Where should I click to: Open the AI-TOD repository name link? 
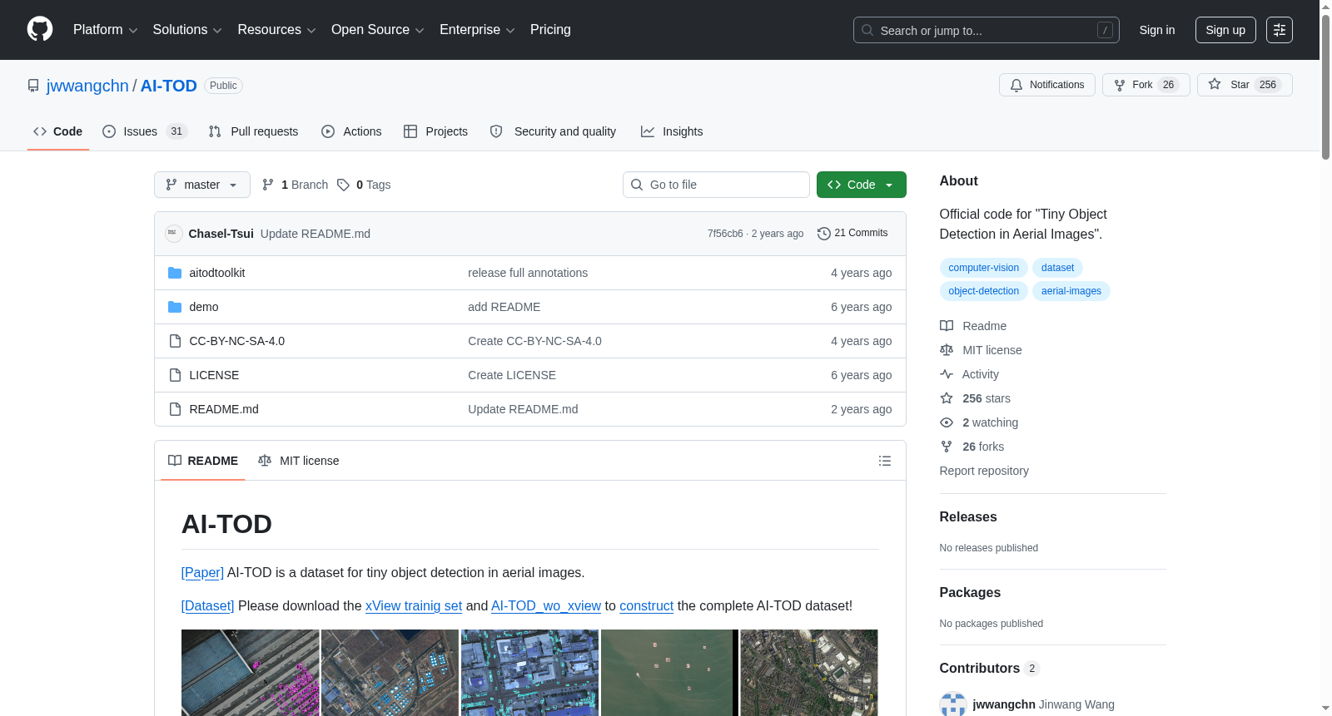[x=169, y=86]
